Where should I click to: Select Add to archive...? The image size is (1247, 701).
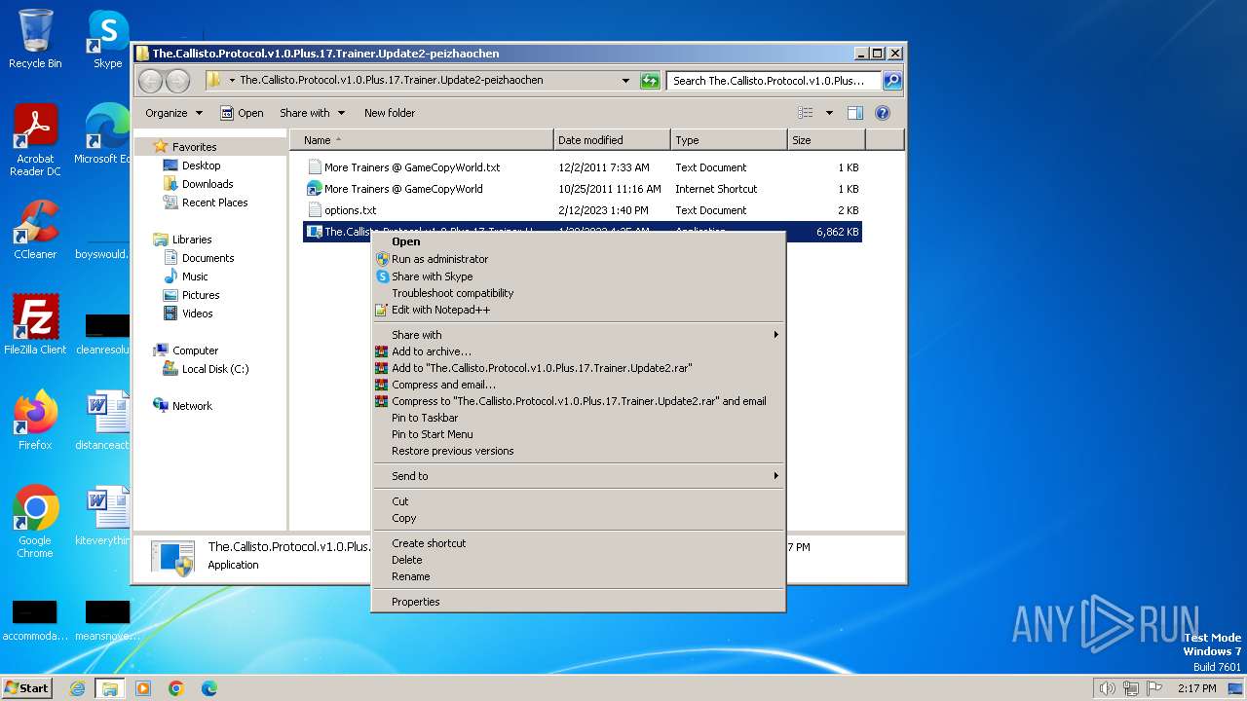point(579,351)
